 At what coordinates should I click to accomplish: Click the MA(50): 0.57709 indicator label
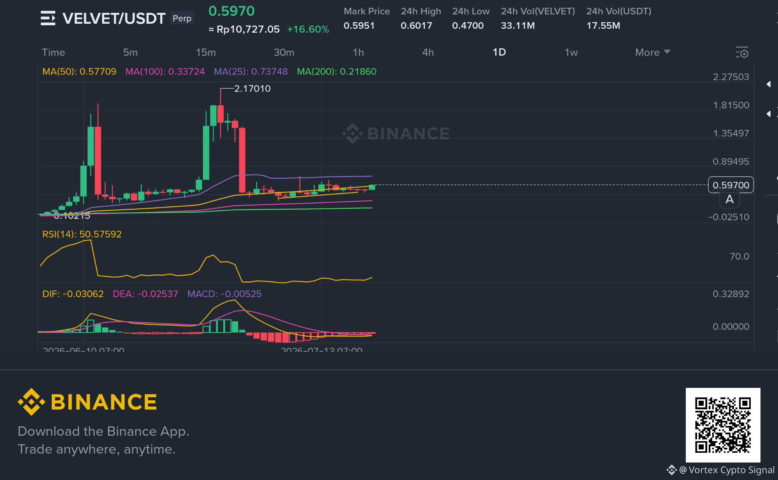pyautogui.click(x=79, y=72)
